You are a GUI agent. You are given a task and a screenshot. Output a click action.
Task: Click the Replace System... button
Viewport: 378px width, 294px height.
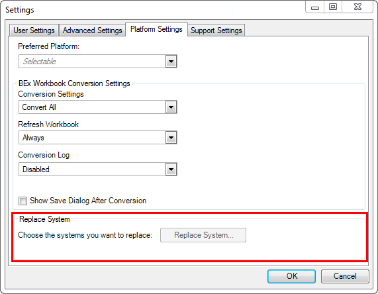[203, 235]
